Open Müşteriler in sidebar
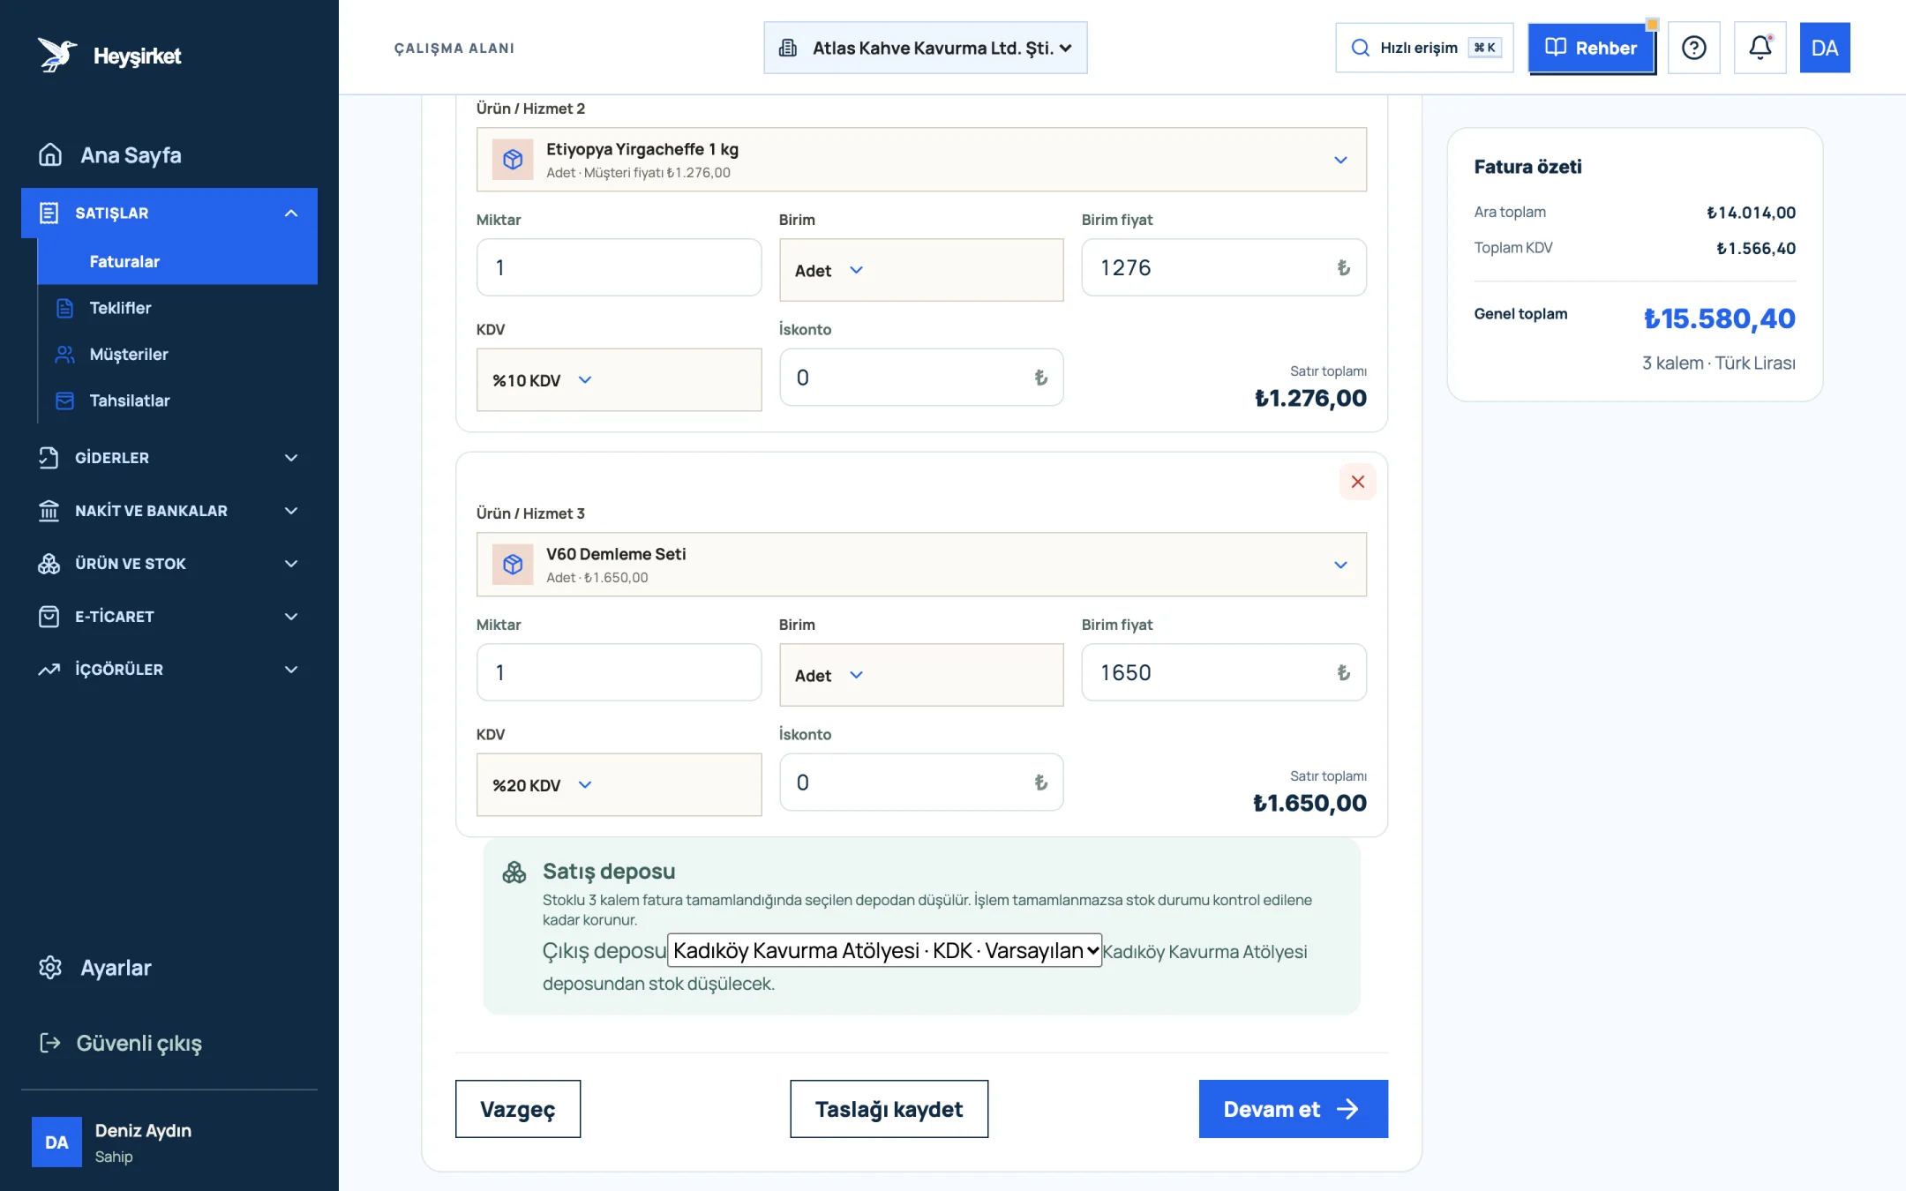 128,354
